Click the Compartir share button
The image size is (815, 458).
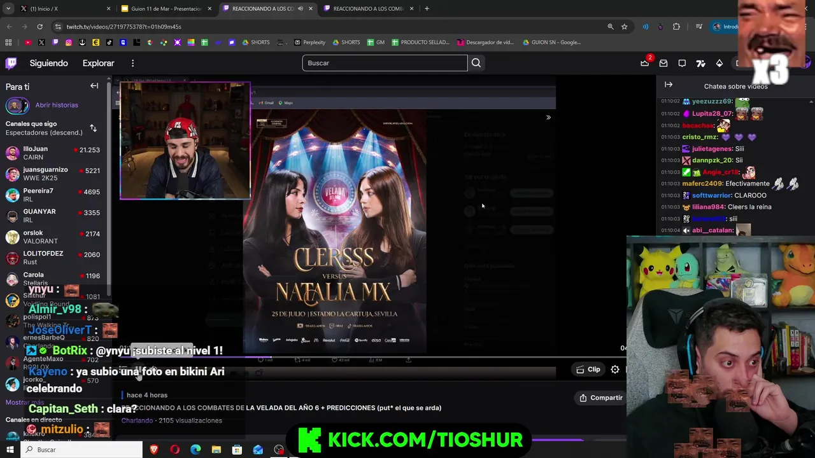pyautogui.click(x=600, y=398)
